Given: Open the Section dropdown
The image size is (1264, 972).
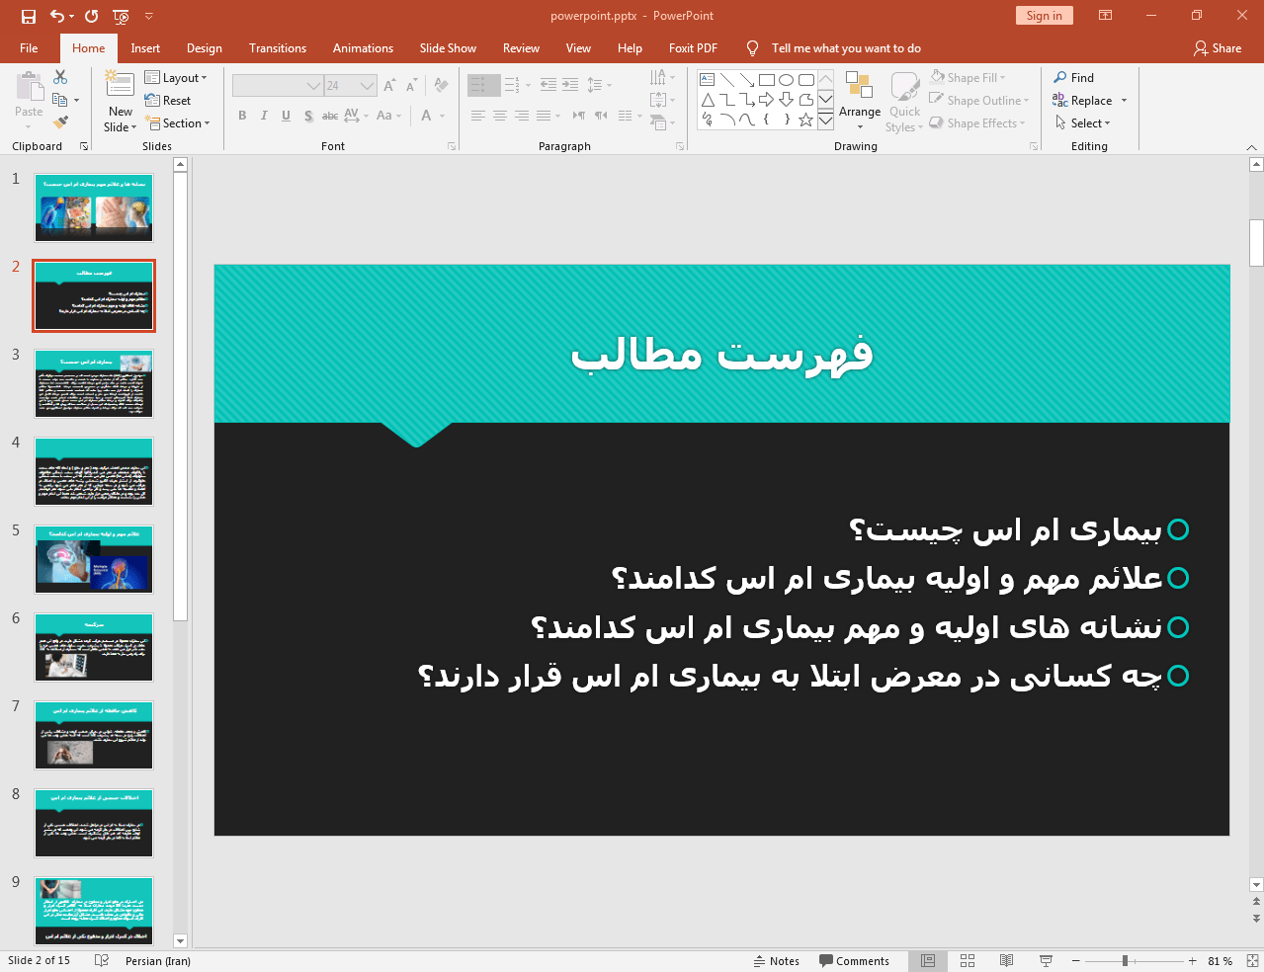Looking at the screenshot, I should (x=178, y=123).
